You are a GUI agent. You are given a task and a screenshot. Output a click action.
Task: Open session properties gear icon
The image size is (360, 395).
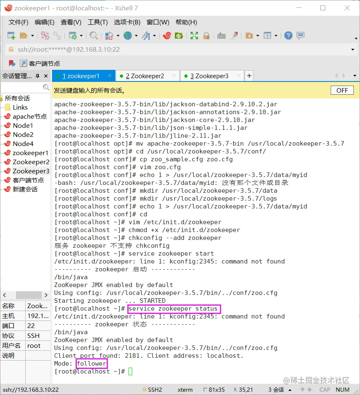[x=73, y=36]
